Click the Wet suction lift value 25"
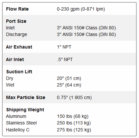This screenshot has height=138, width=139. click(69, 85)
